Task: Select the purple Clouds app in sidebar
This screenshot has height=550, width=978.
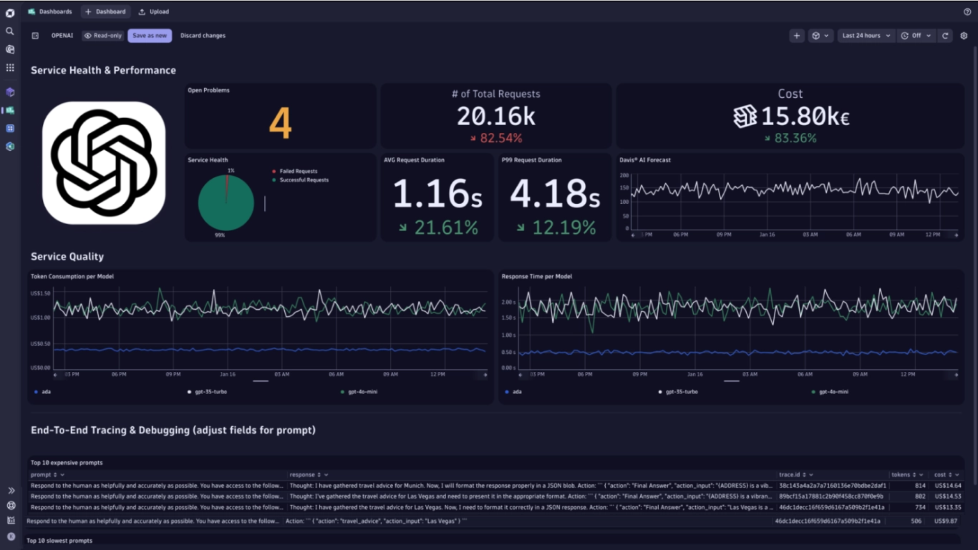Action: point(10,92)
